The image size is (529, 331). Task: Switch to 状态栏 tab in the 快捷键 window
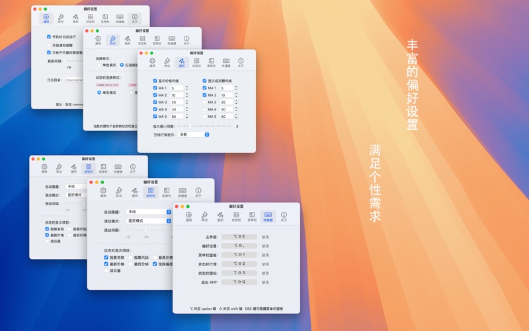236,215
